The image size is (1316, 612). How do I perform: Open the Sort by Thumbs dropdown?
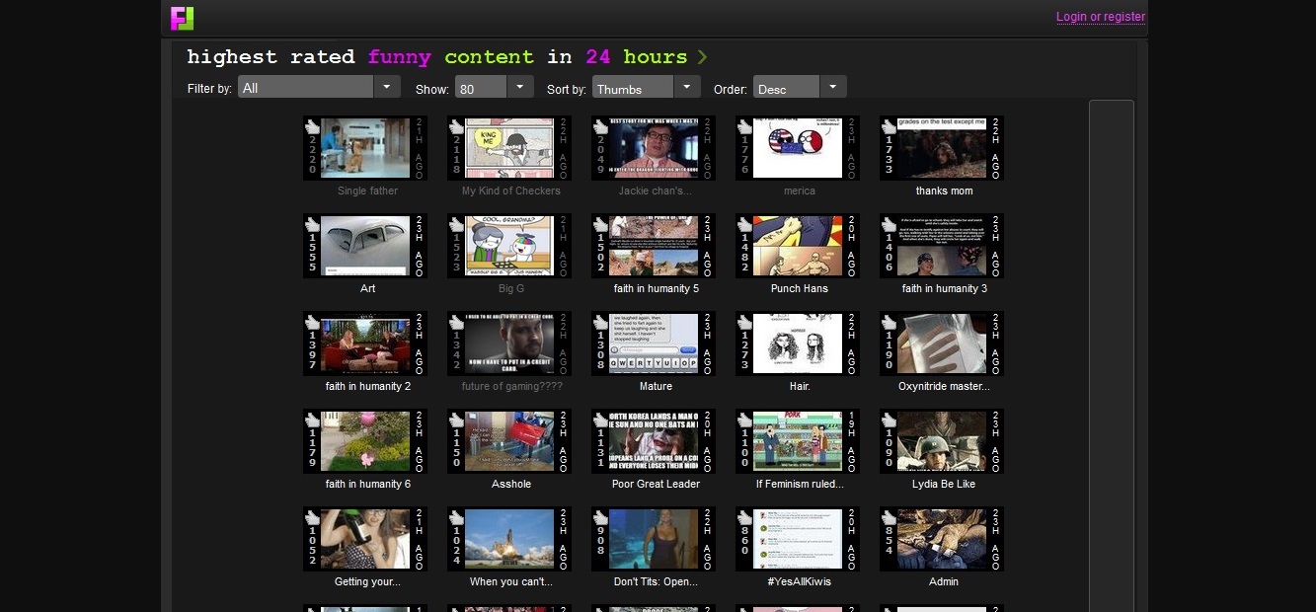point(687,88)
